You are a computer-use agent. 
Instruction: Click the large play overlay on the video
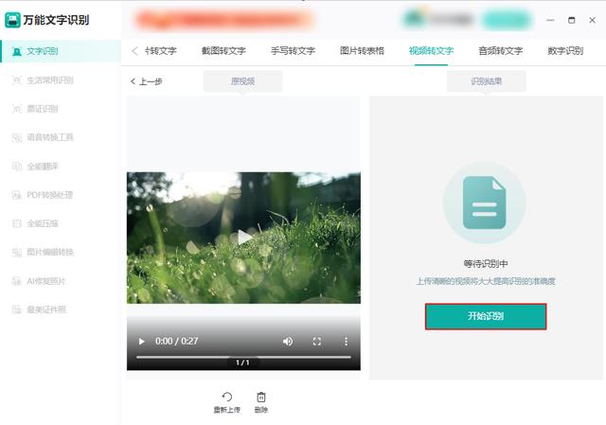[244, 238]
